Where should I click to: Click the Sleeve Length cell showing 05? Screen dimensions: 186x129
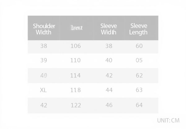(x=139, y=60)
